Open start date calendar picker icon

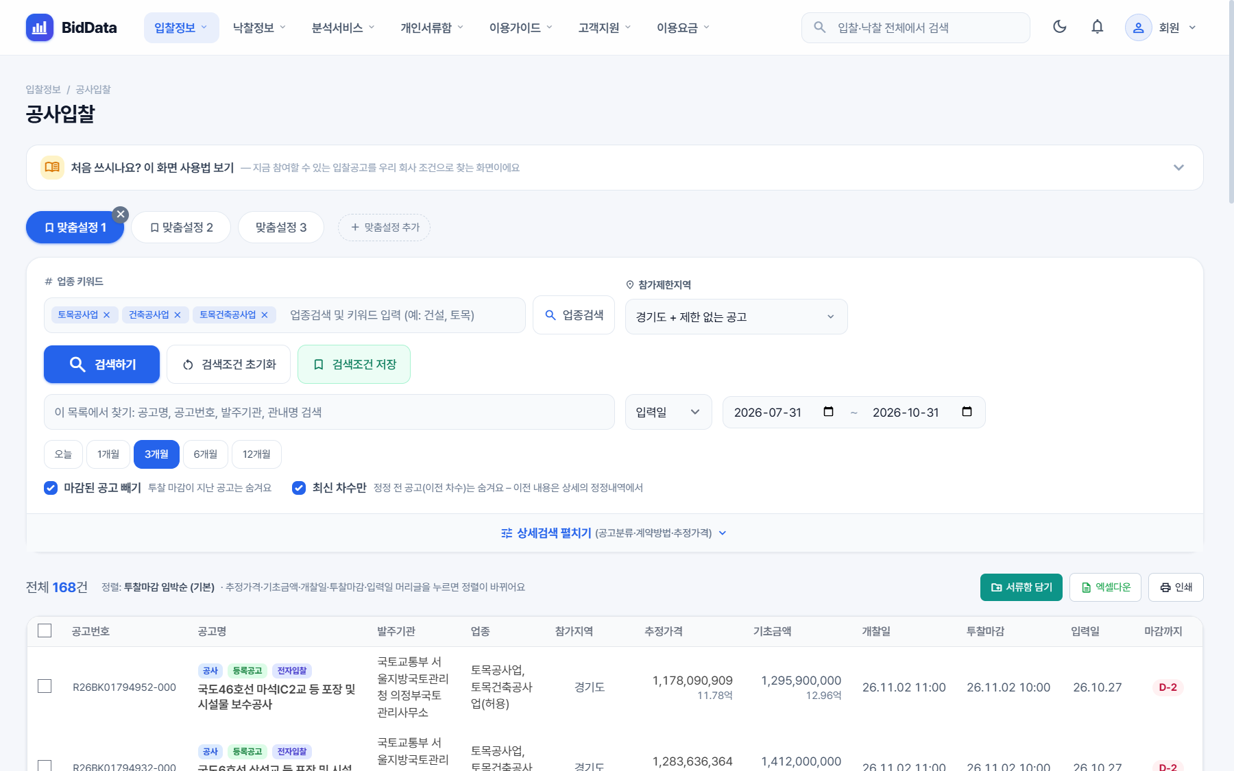[x=828, y=411]
